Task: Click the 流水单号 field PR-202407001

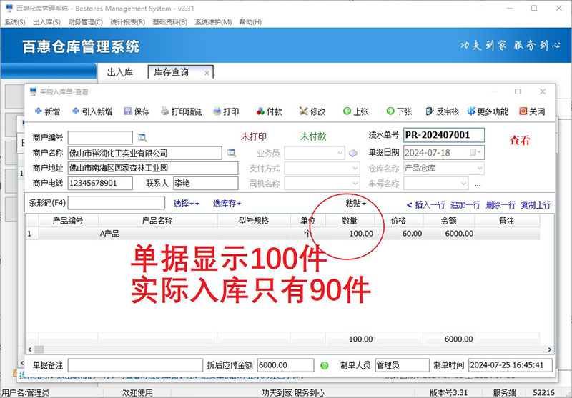Action: tap(444, 135)
